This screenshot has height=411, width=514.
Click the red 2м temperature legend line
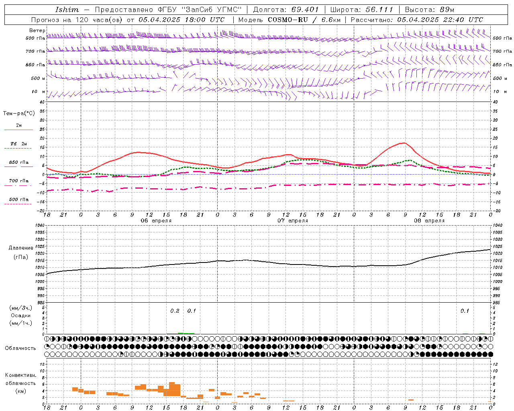point(18,130)
